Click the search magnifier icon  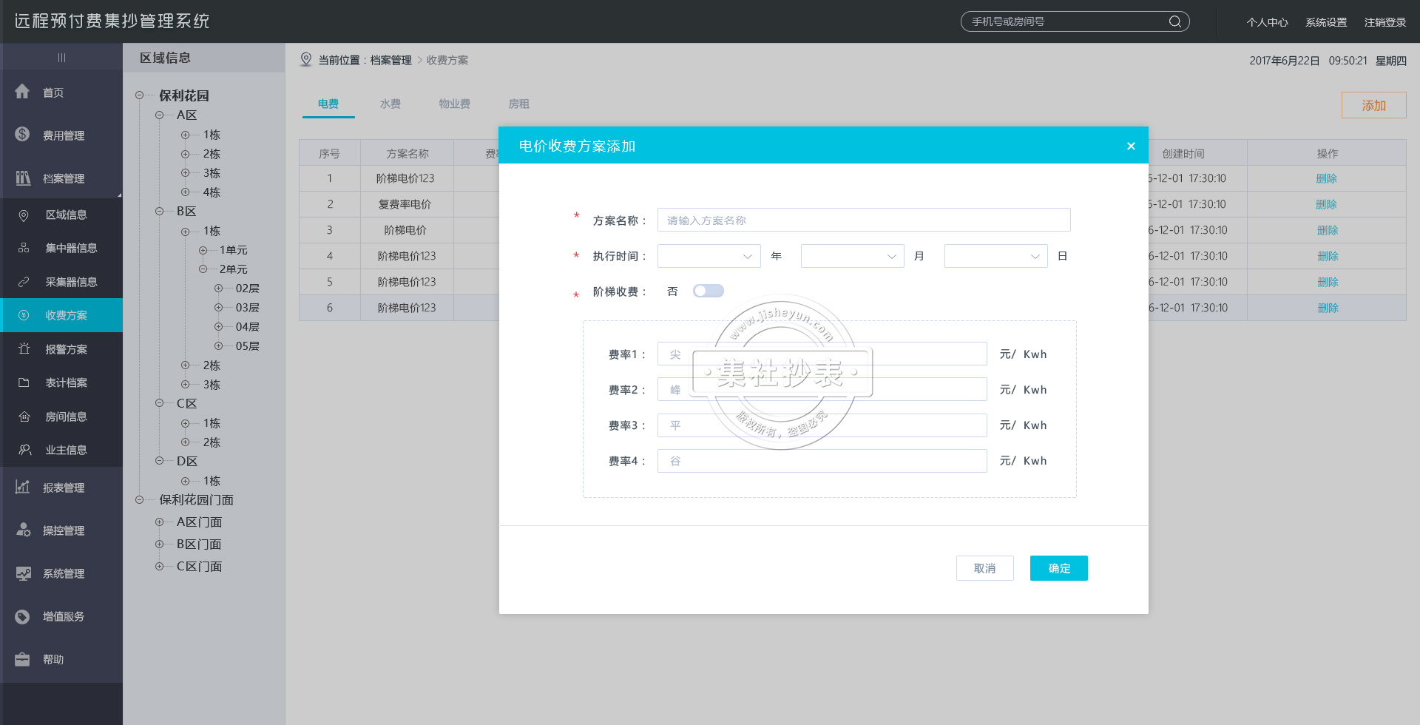pos(1175,21)
